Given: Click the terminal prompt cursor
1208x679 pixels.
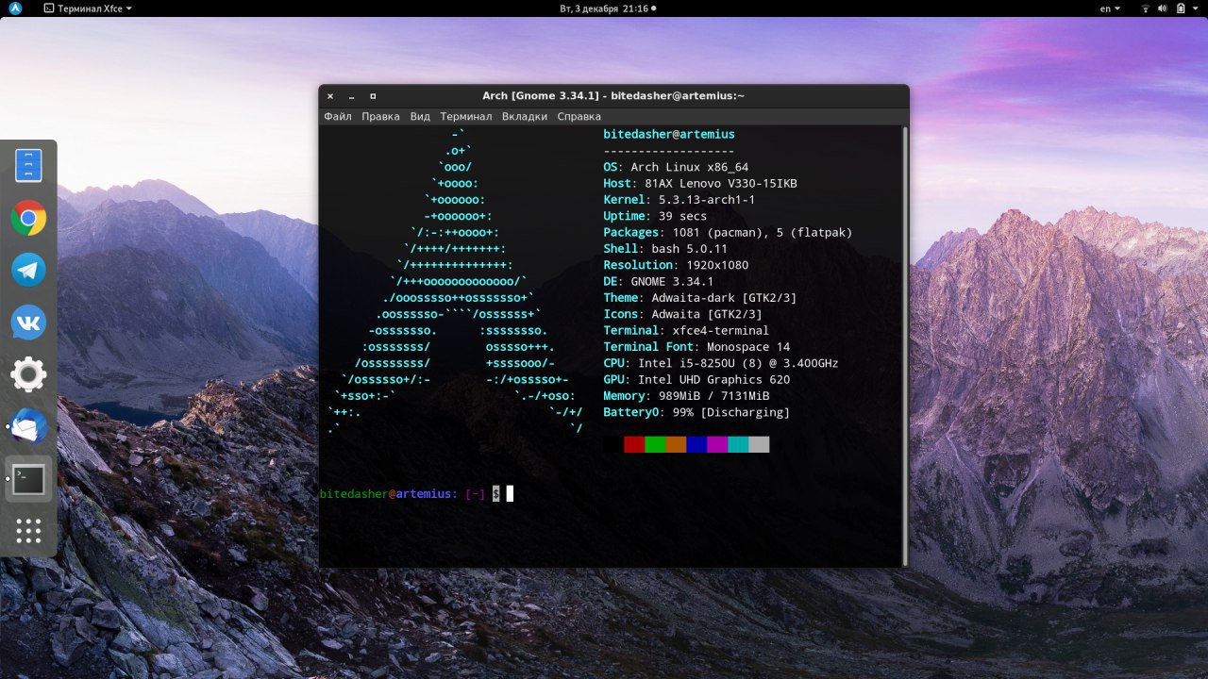Looking at the screenshot, I should coord(510,493).
